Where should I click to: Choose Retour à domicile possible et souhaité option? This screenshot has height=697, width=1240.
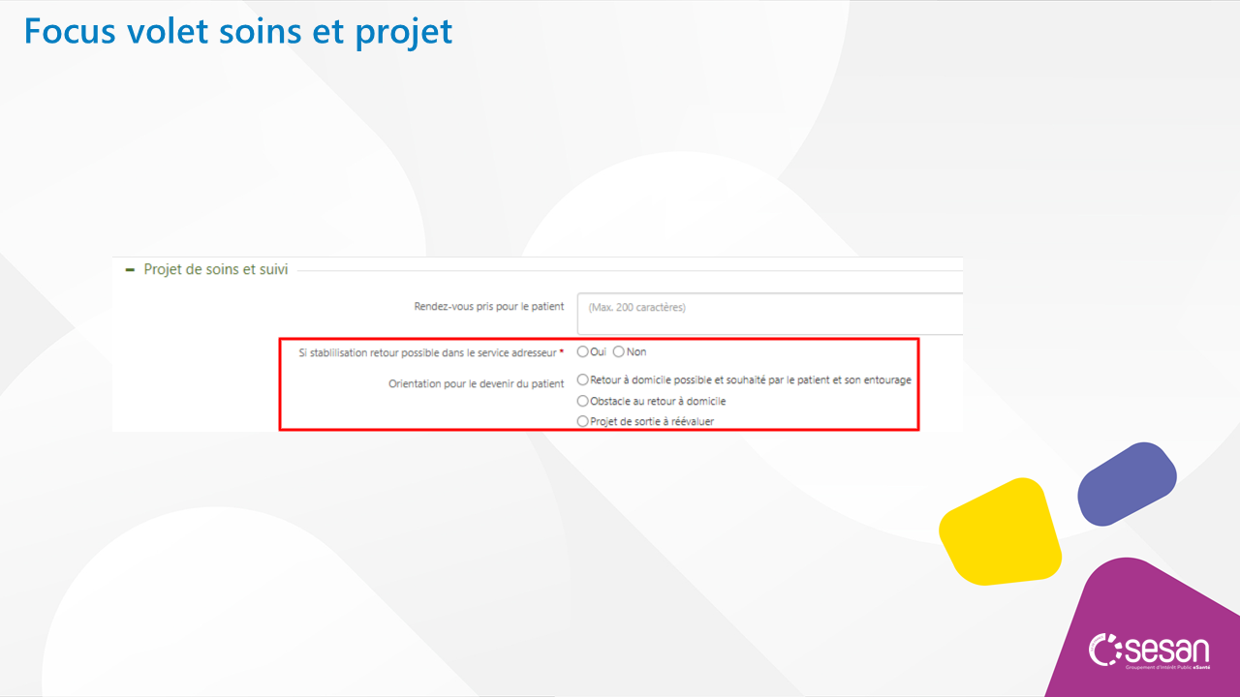click(583, 380)
